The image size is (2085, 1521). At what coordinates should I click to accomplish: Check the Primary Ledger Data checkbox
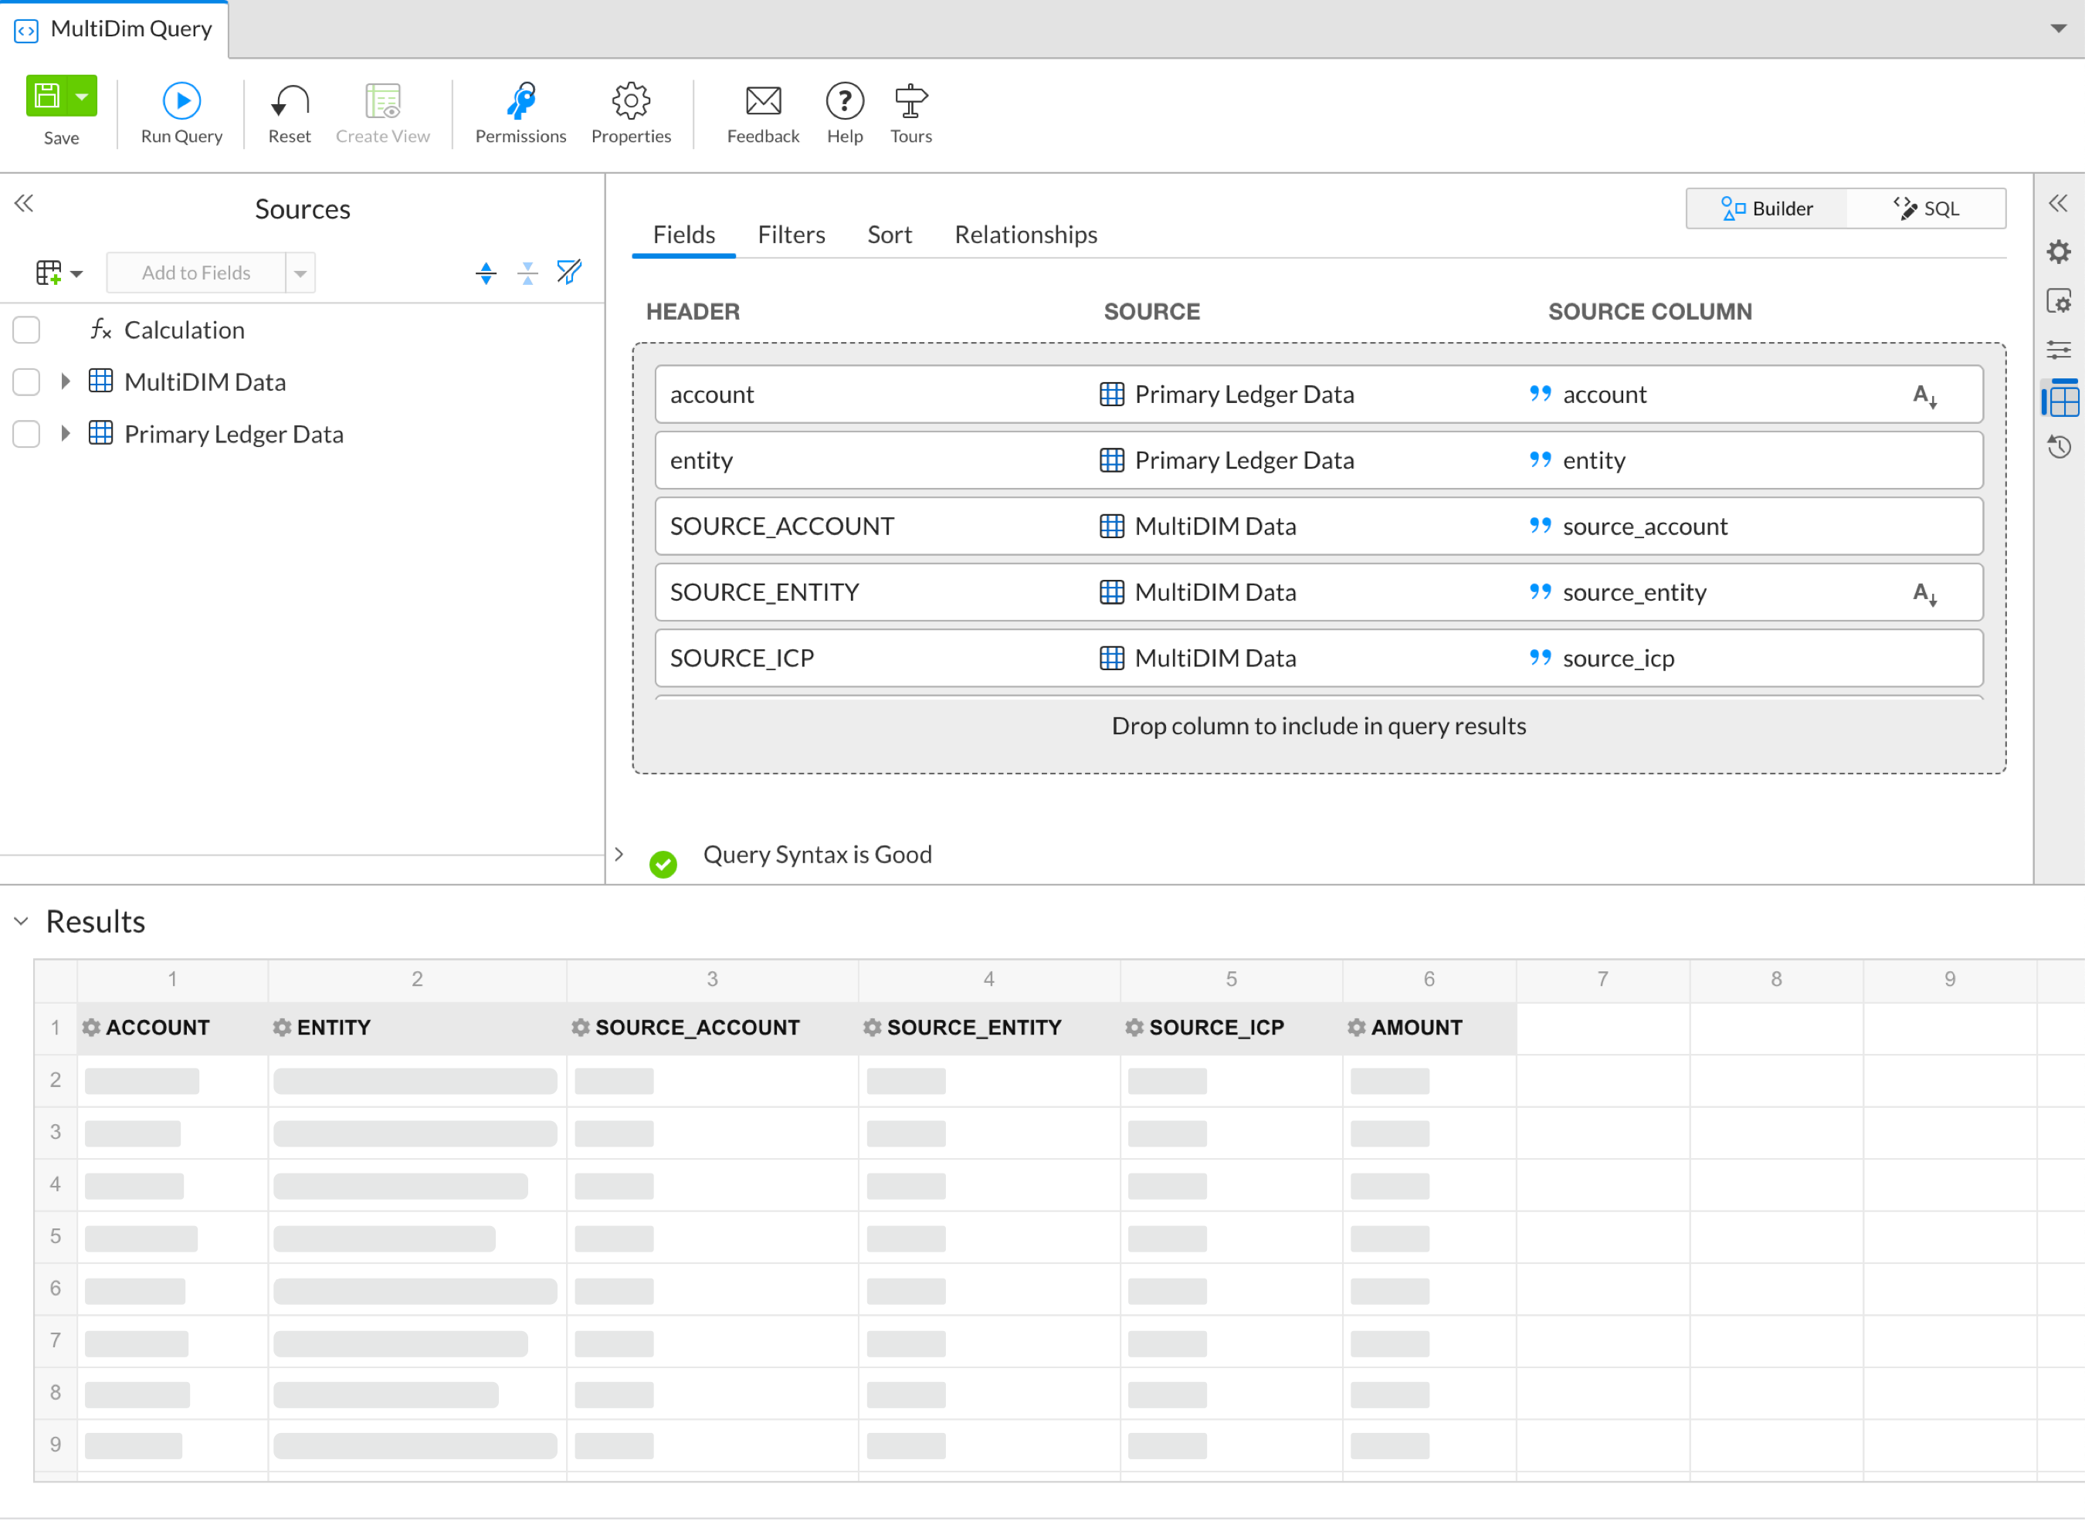(25, 434)
